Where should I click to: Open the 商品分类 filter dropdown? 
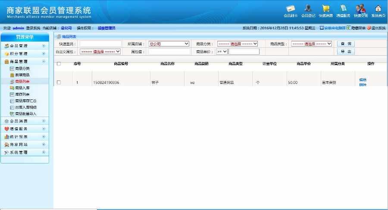238,44
